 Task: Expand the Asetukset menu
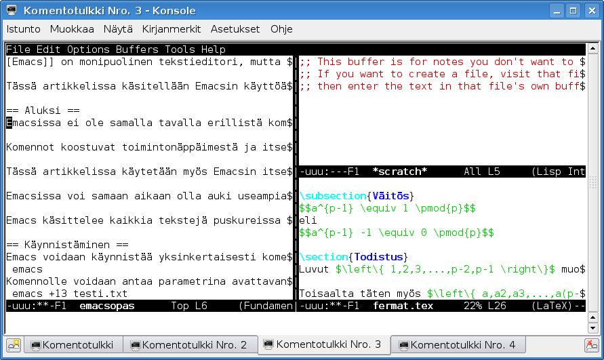(235, 29)
